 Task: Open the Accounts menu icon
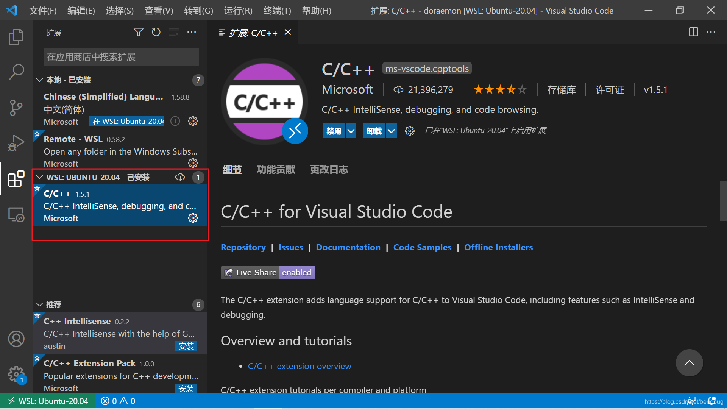pos(16,339)
